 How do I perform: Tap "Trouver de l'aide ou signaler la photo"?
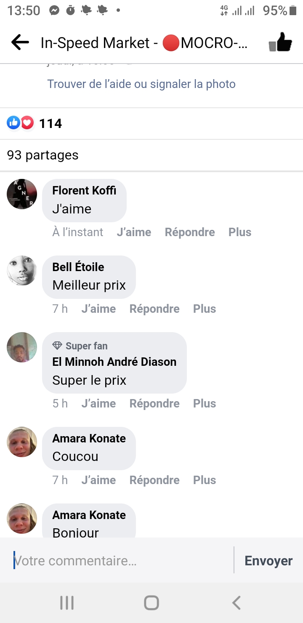(141, 84)
